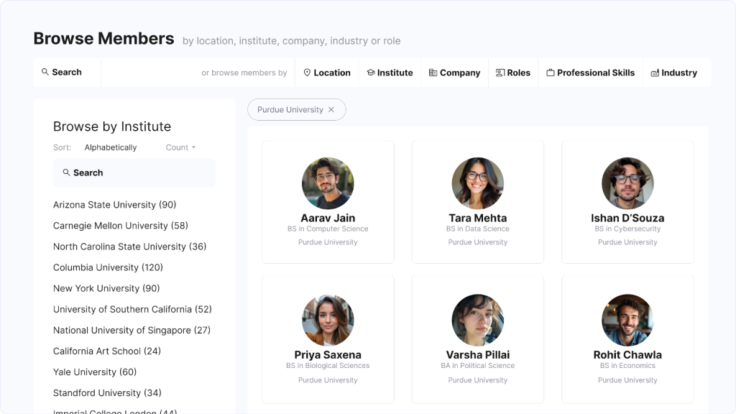Choose National University of Singapore
This screenshot has width=736, height=414.
click(132, 330)
